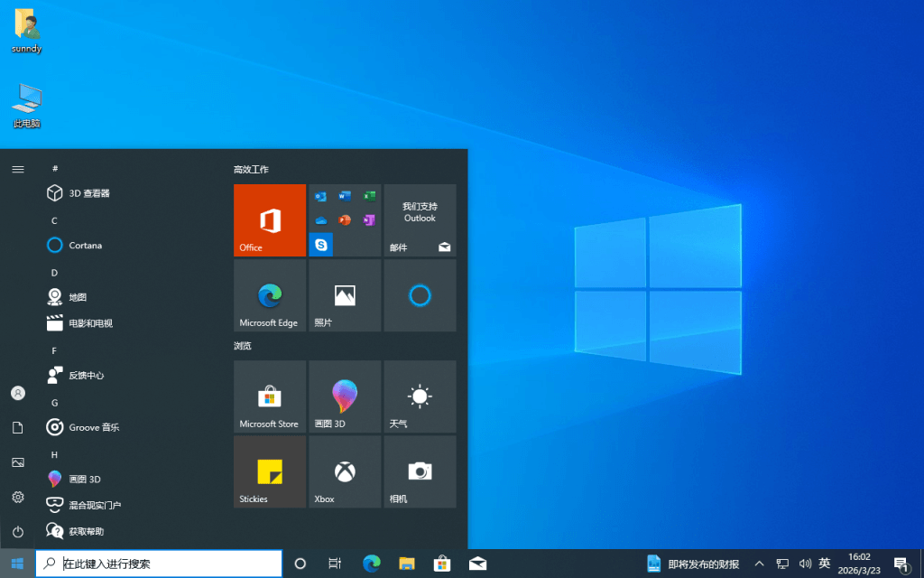This screenshot has height=578, width=924.
Task: Open the 即将发布的财报 news widget
Action: point(693,564)
